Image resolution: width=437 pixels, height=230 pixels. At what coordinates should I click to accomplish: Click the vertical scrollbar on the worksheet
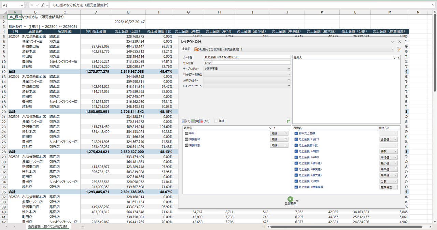(x=435, y=51)
